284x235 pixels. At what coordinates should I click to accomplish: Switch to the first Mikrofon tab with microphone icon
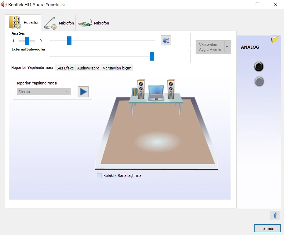point(58,23)
